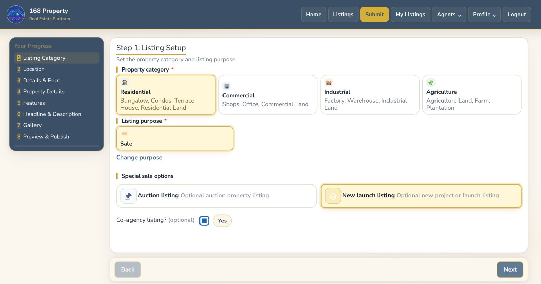Click the Change purpose link

(x=139, y=158)
